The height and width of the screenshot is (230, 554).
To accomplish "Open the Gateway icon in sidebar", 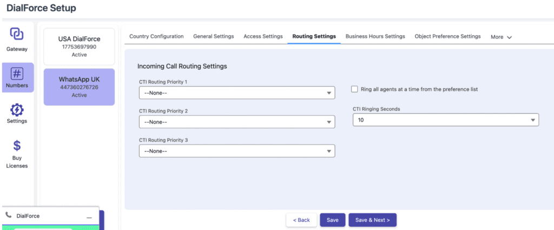I will coord(17,34).
